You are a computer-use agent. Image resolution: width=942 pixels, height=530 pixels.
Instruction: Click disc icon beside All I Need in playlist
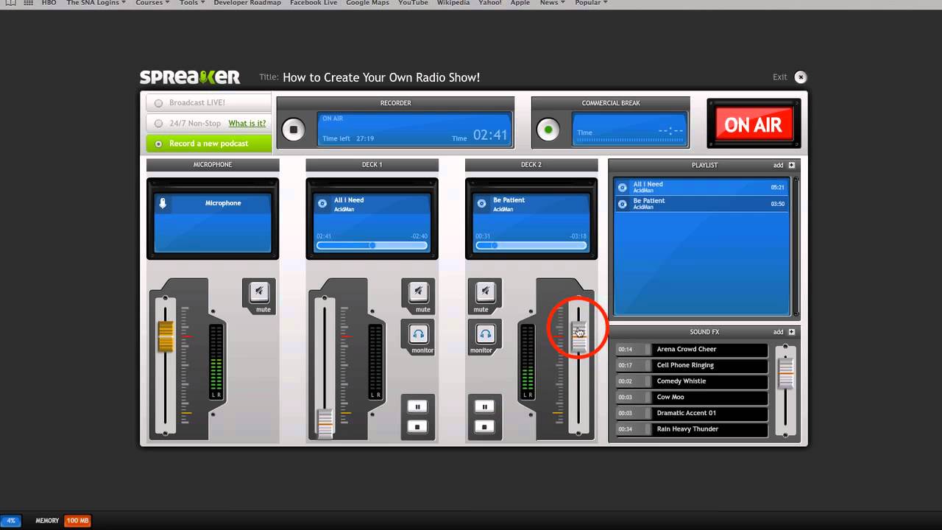click(623, 188)
